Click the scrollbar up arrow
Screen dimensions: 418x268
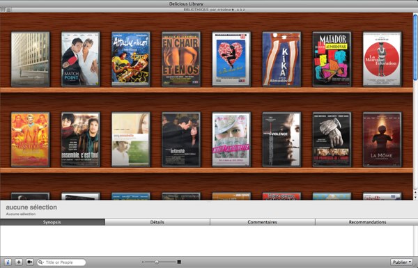416,192
